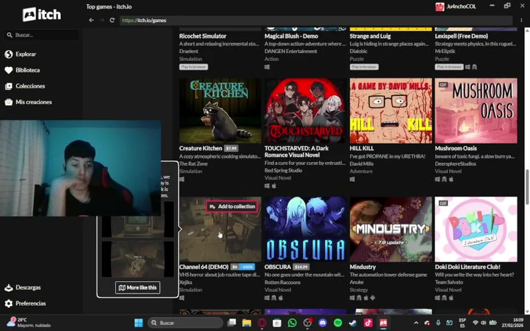This screenshot has width=530, height=331.
Task: Open WhatsApp from the taskbar
Action: (293, 323)
